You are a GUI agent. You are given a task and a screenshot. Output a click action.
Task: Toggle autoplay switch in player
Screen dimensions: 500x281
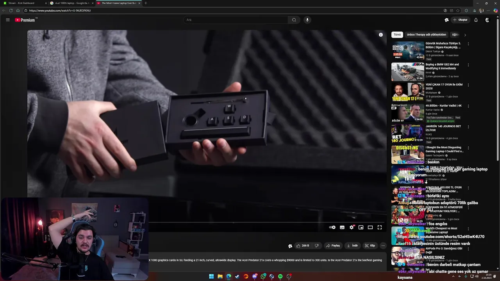coord(332,227)
